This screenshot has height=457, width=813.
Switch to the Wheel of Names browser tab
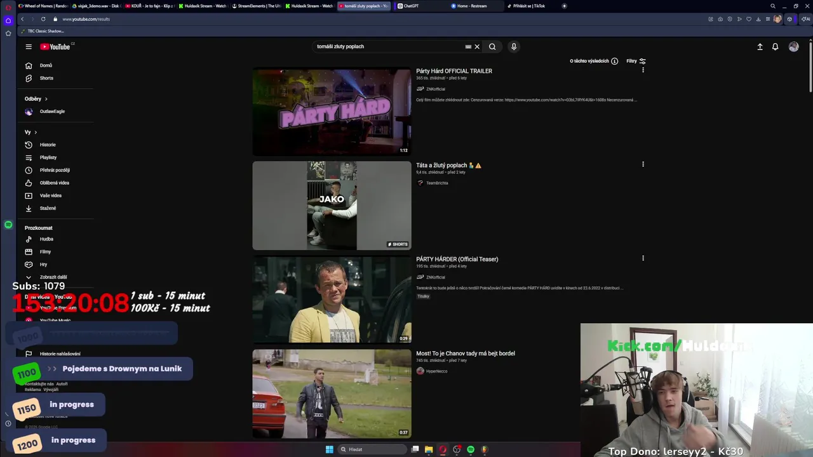pyautogui.click(x=43, y=6)
